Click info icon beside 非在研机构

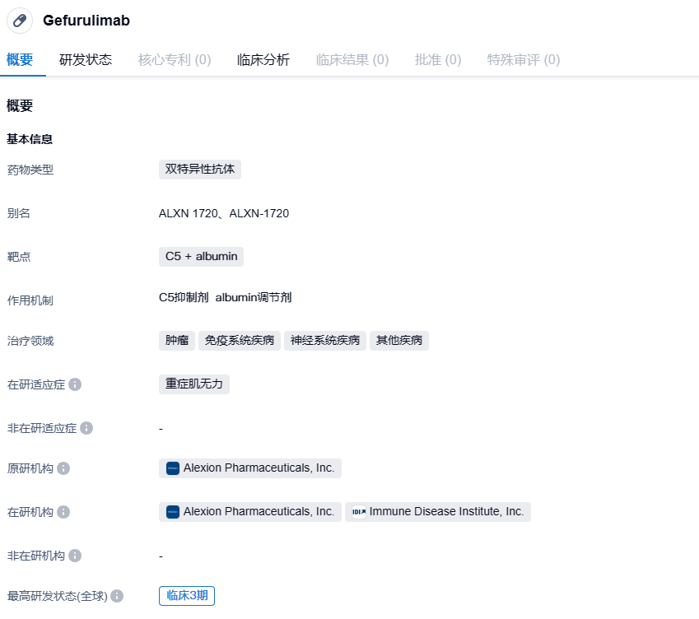75,556
